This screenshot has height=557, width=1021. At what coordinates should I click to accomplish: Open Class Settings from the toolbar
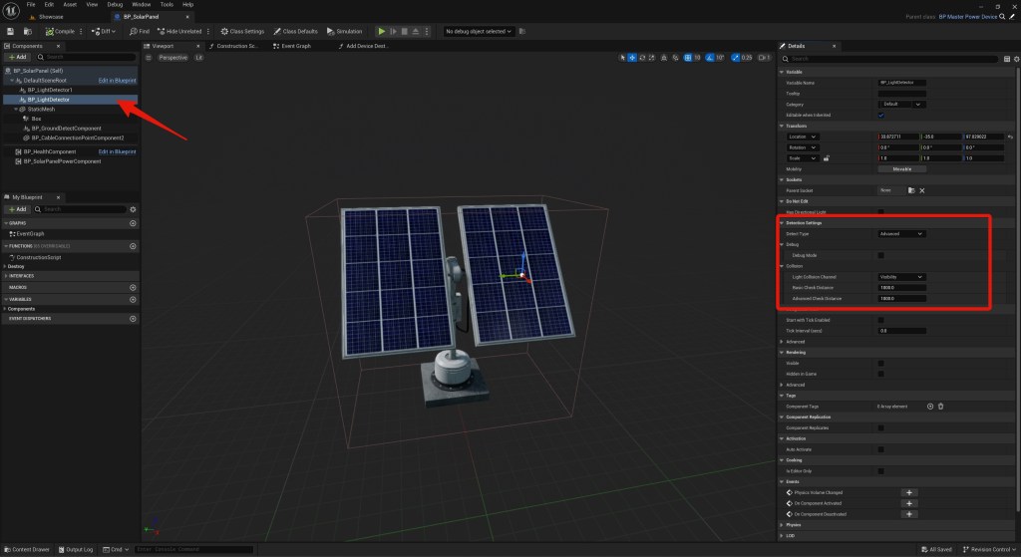pos(241,31)
